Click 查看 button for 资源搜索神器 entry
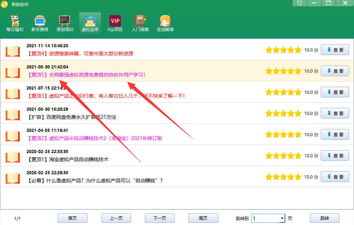The image size is (354, 225). pyautogui.click(x=335, y=50)
